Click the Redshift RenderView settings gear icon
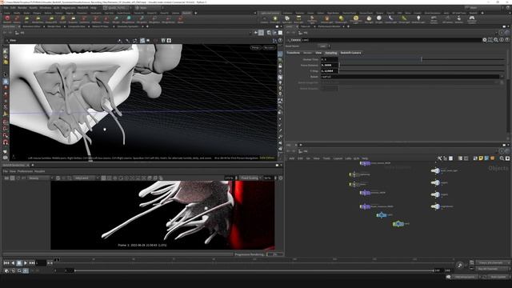The height and width of the screenshot is (288, 512). tap(281, 178)
